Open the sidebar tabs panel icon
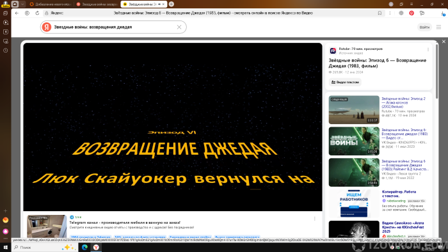The width and height of the screenshot is (448, 252). [x=5, y=13]
